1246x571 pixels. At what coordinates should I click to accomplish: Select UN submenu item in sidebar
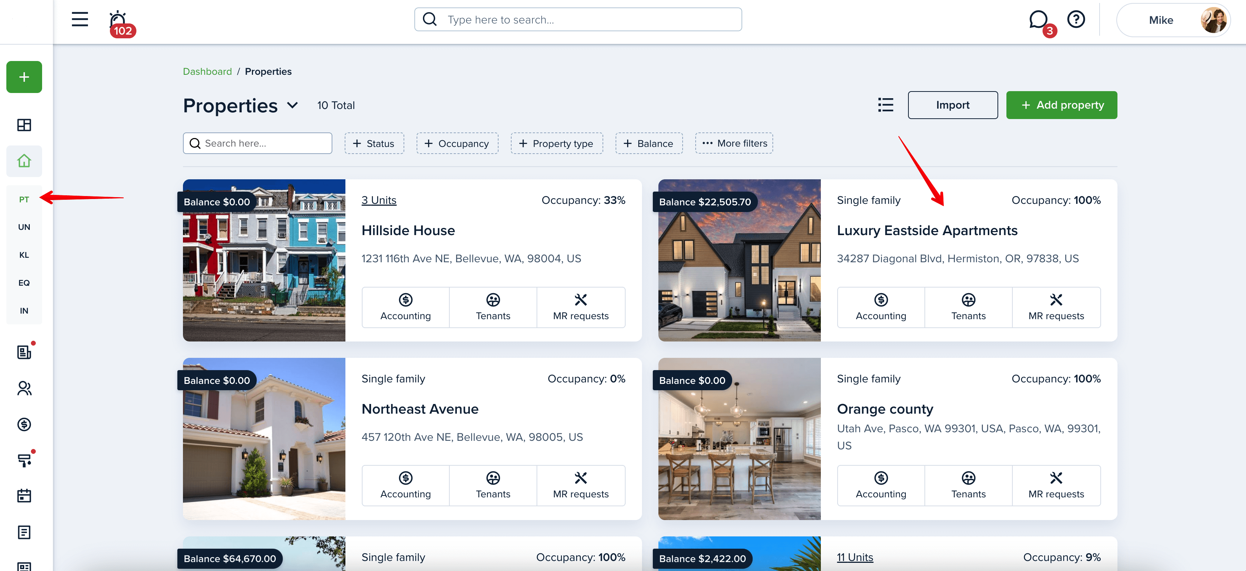pyautogui.click(x=24, y=227)
